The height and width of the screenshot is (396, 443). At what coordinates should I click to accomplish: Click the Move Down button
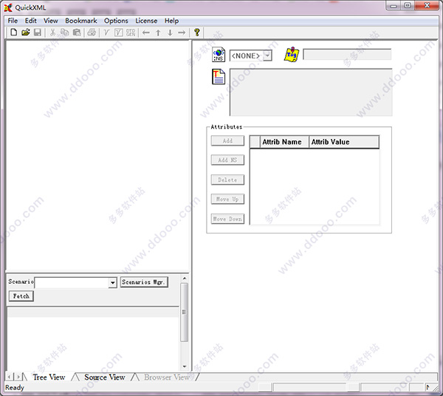227,219
